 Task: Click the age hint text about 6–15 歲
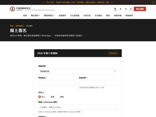click(92, 88)
